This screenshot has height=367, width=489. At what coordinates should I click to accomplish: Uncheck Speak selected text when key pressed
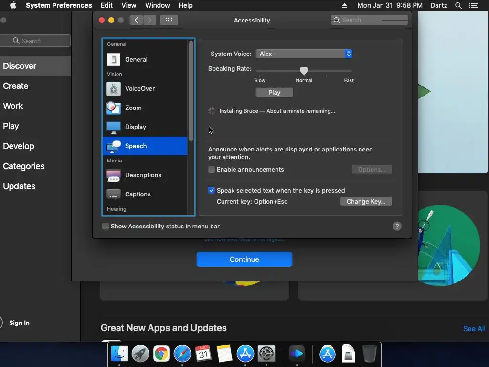212,190
